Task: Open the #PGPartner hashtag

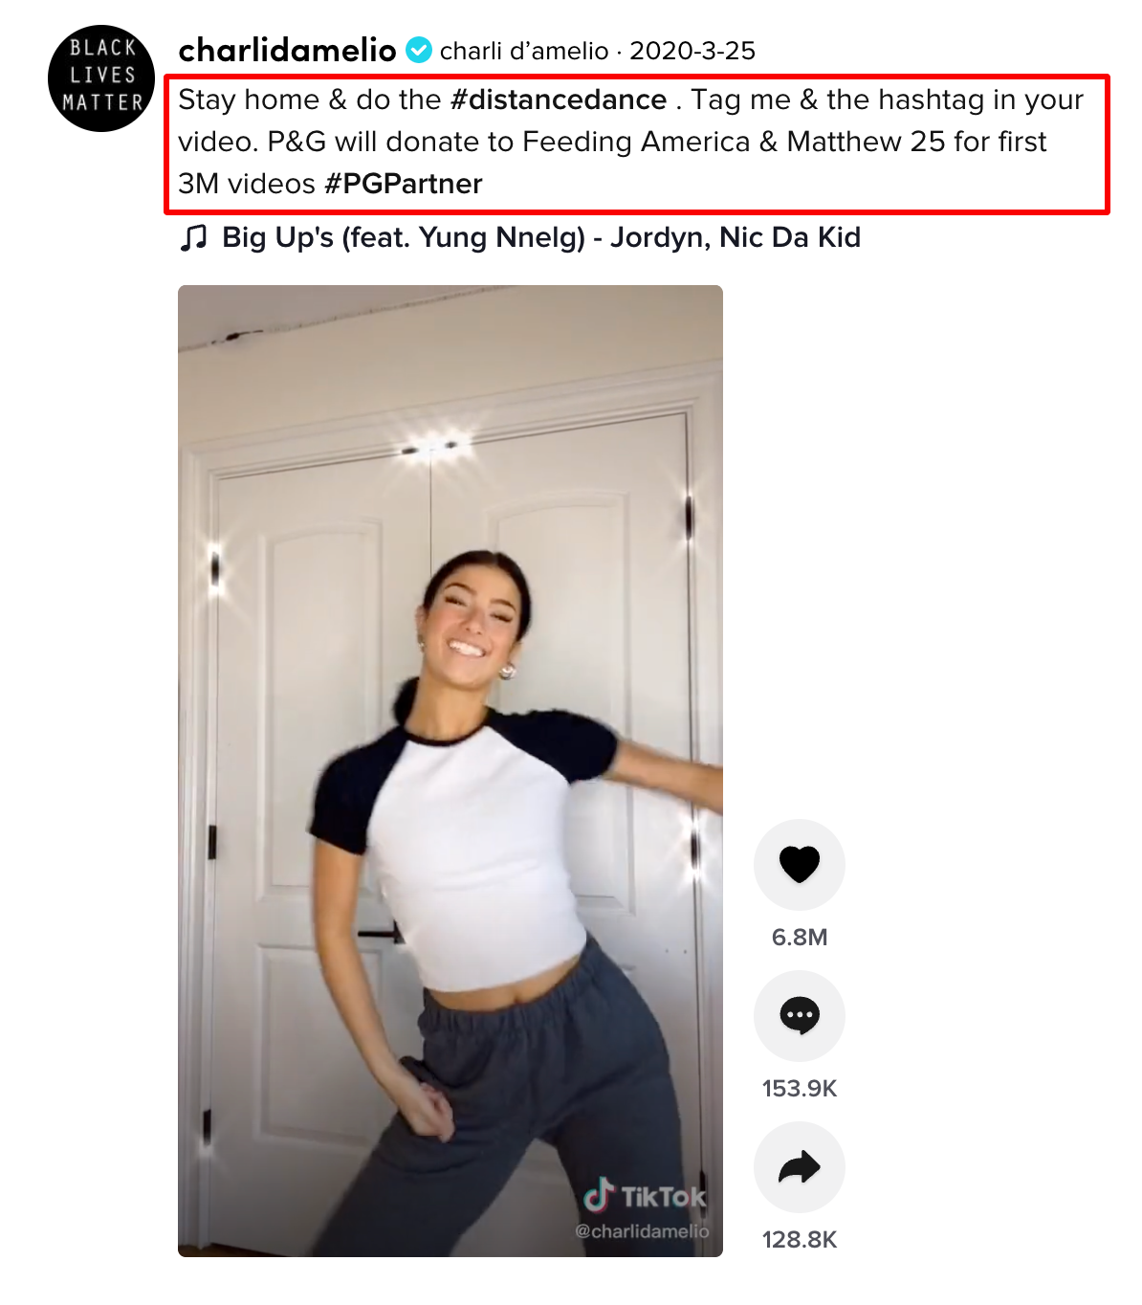Action: click(404, 183)
